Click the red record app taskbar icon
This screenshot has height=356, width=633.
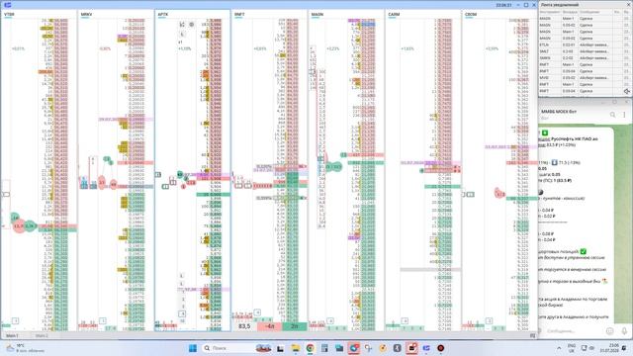[x=440, y=348]
